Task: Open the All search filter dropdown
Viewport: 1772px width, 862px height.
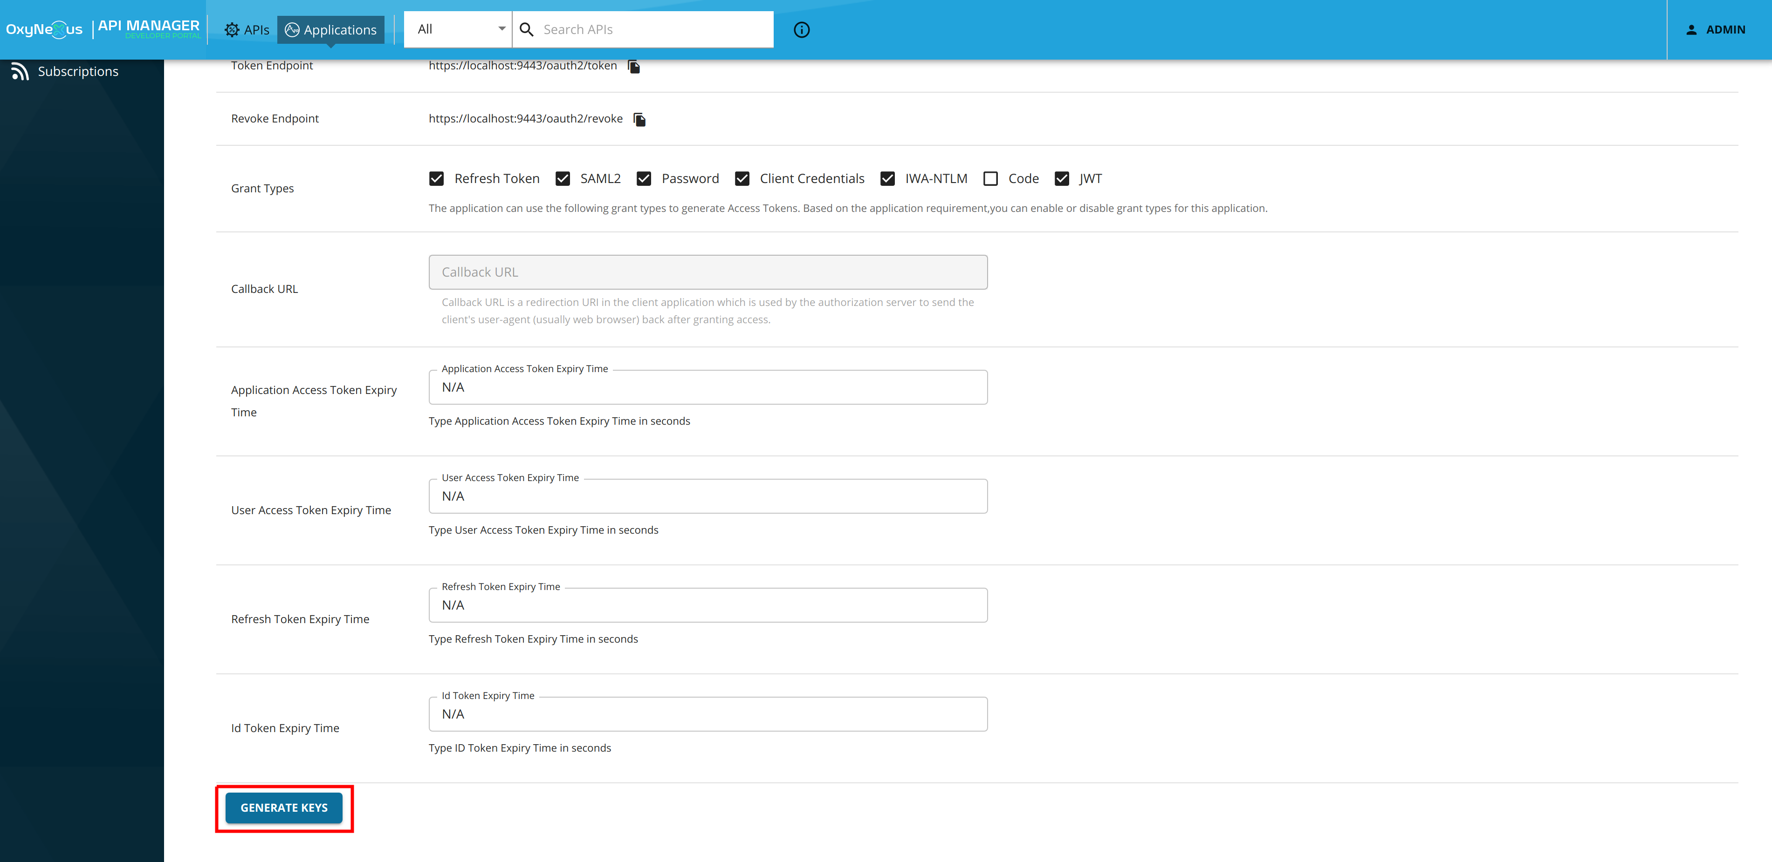Action: tap(458, 29)
